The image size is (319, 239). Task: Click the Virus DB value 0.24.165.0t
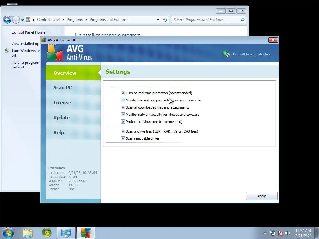tap(78, 181)
